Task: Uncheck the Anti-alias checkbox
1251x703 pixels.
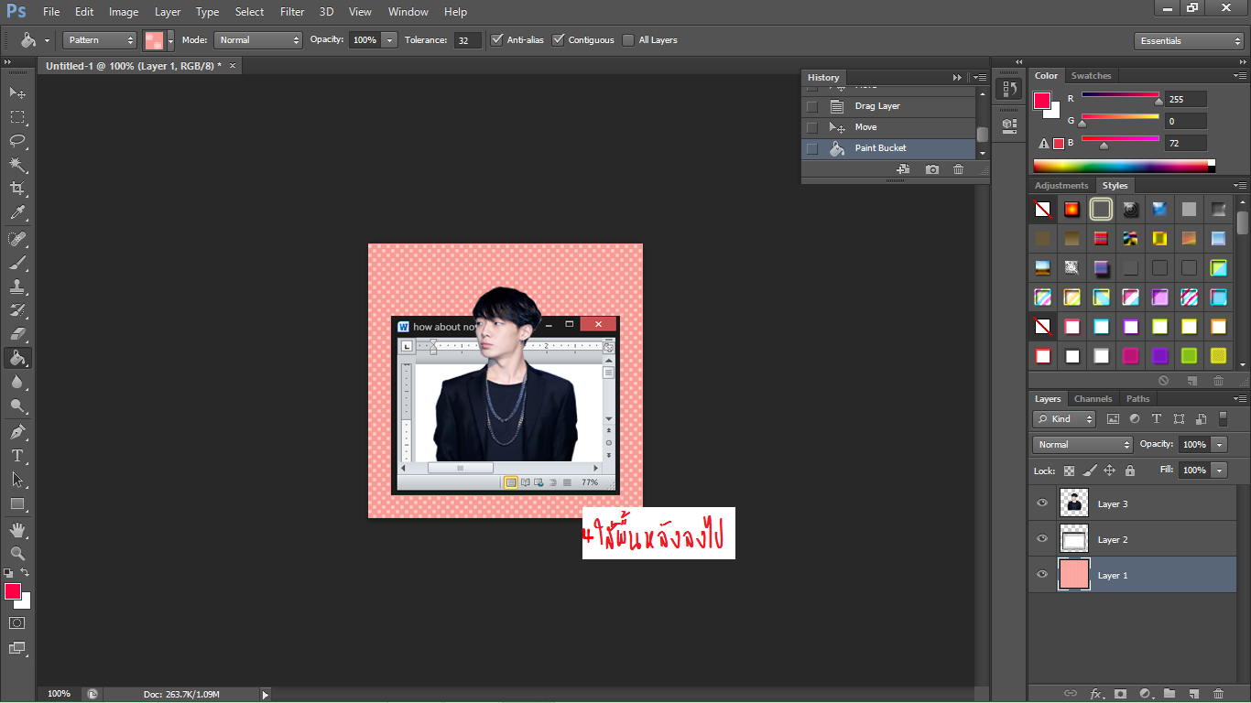Action: tap(497, 40)
